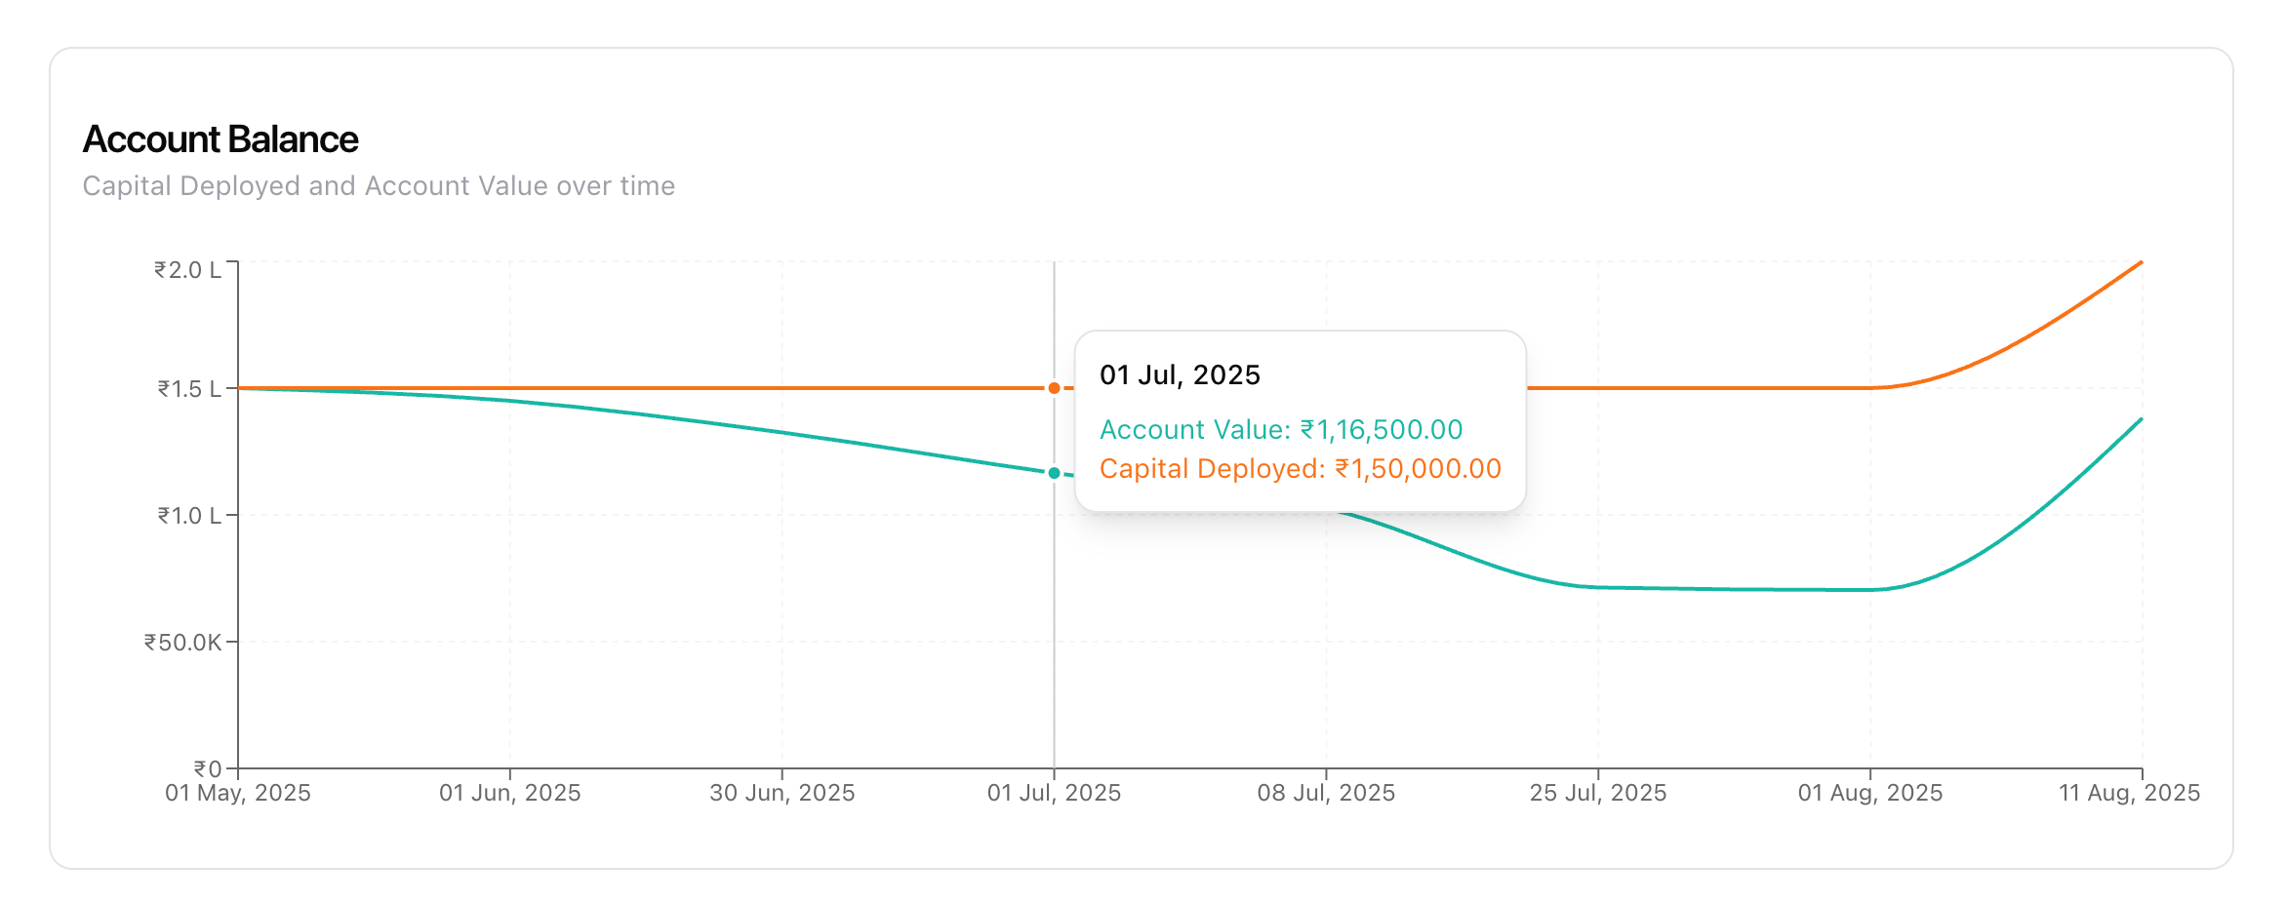Viewport: 2285px width, 903px height.
Task: Click the 01 Aug, 2025 x-axis label
Action: 1870,793
